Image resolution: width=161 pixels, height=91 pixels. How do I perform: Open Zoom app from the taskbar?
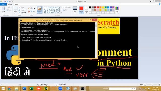pos(60,89)
